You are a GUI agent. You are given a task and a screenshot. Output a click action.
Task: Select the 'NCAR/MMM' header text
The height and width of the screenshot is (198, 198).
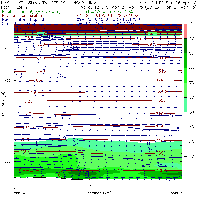[85, 3]
